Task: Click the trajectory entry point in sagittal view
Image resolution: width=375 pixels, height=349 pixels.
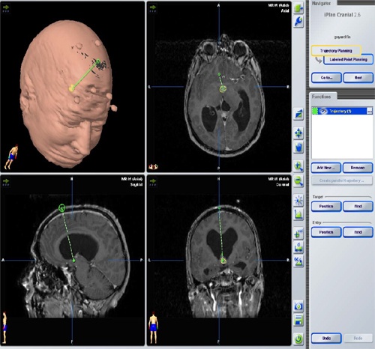Action: [61, 208]
